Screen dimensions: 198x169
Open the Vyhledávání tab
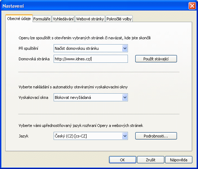point(63,19)
